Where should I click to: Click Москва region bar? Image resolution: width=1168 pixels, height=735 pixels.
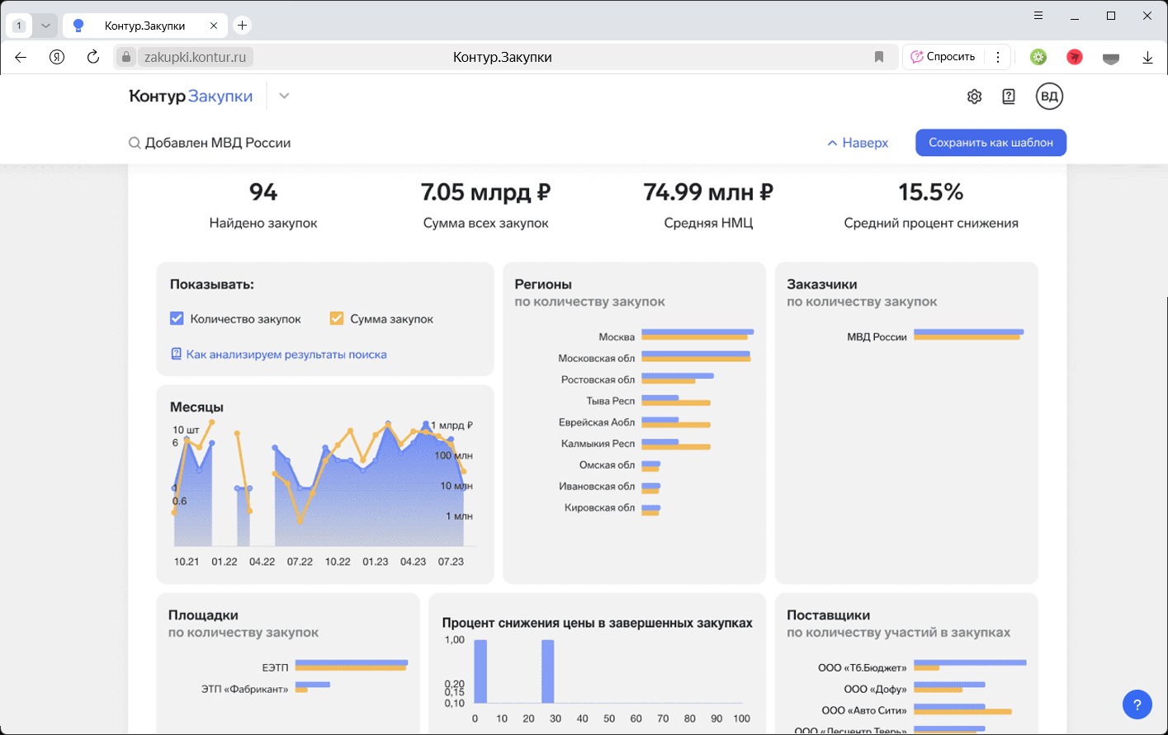(697, 334)
